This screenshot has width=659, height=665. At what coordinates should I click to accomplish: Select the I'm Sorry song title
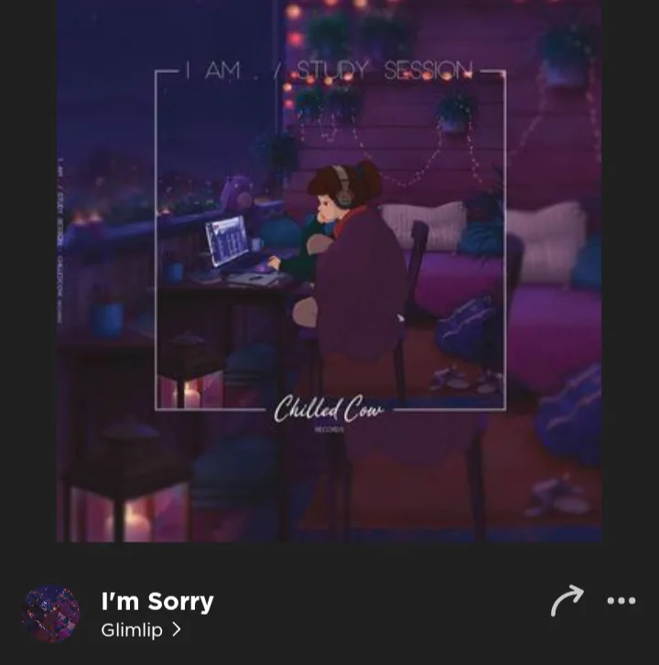tap(157, 601)
